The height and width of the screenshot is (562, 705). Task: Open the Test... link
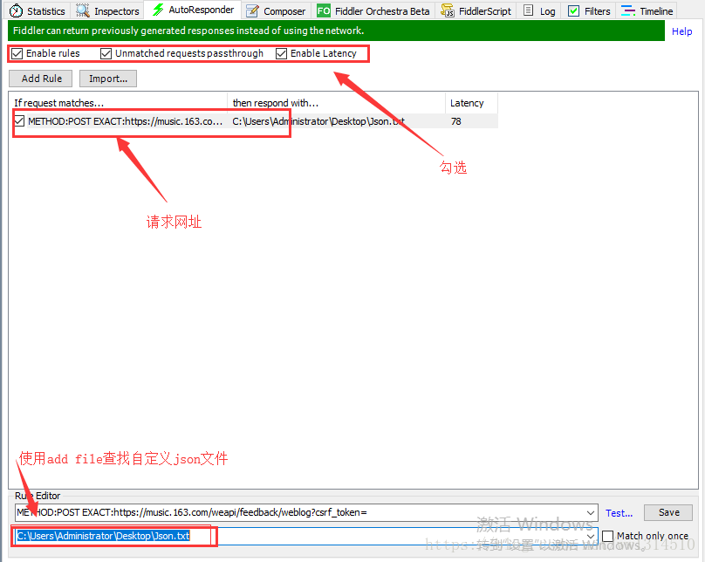[619, 513]
